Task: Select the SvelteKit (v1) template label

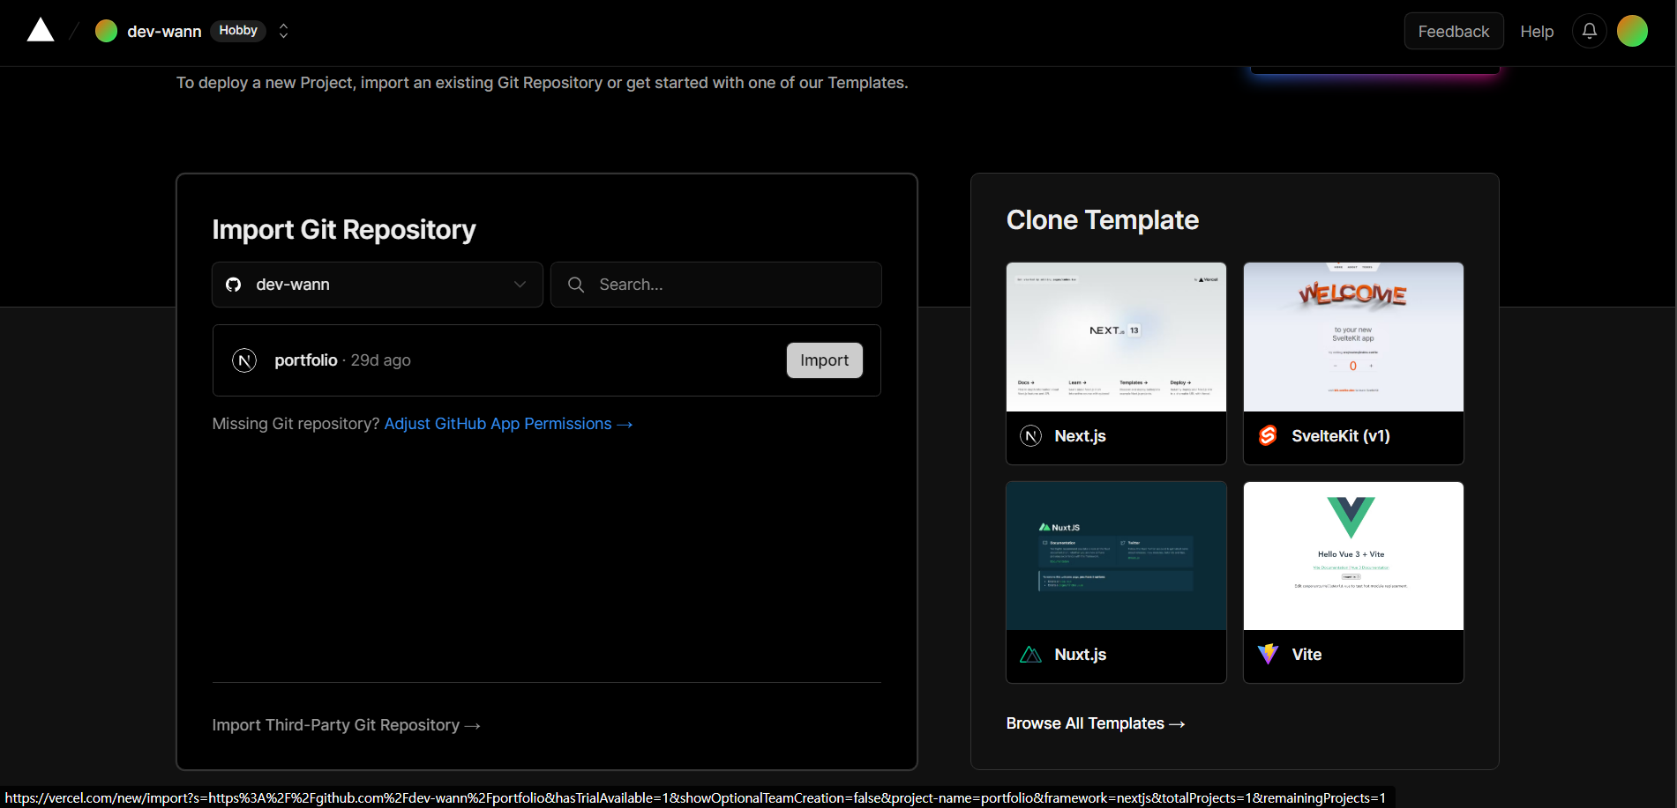Action: coord(1340,436)
